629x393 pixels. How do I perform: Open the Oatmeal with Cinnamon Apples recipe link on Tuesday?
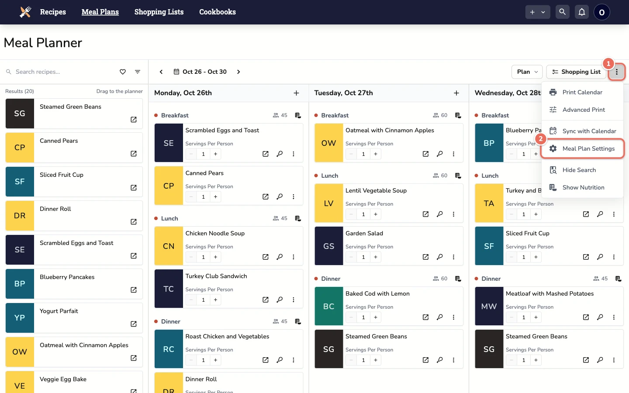point(425,154)
